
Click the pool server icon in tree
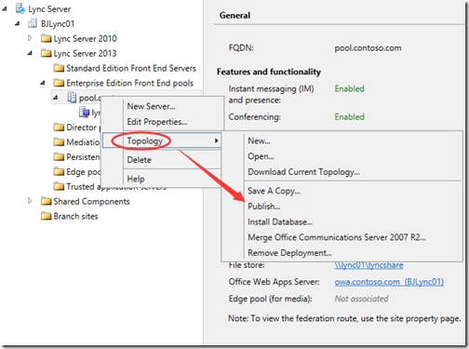[x=72, y=98]
